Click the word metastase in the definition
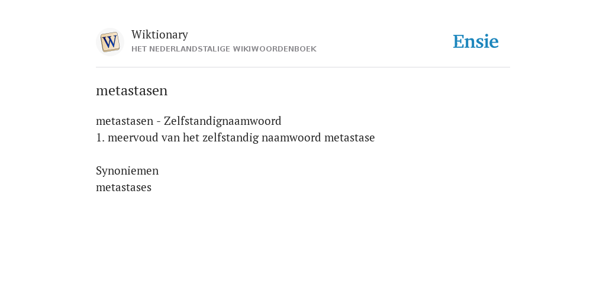Image resolution: width=606 pixels, height=303 pixels. [x=349, y=137]
